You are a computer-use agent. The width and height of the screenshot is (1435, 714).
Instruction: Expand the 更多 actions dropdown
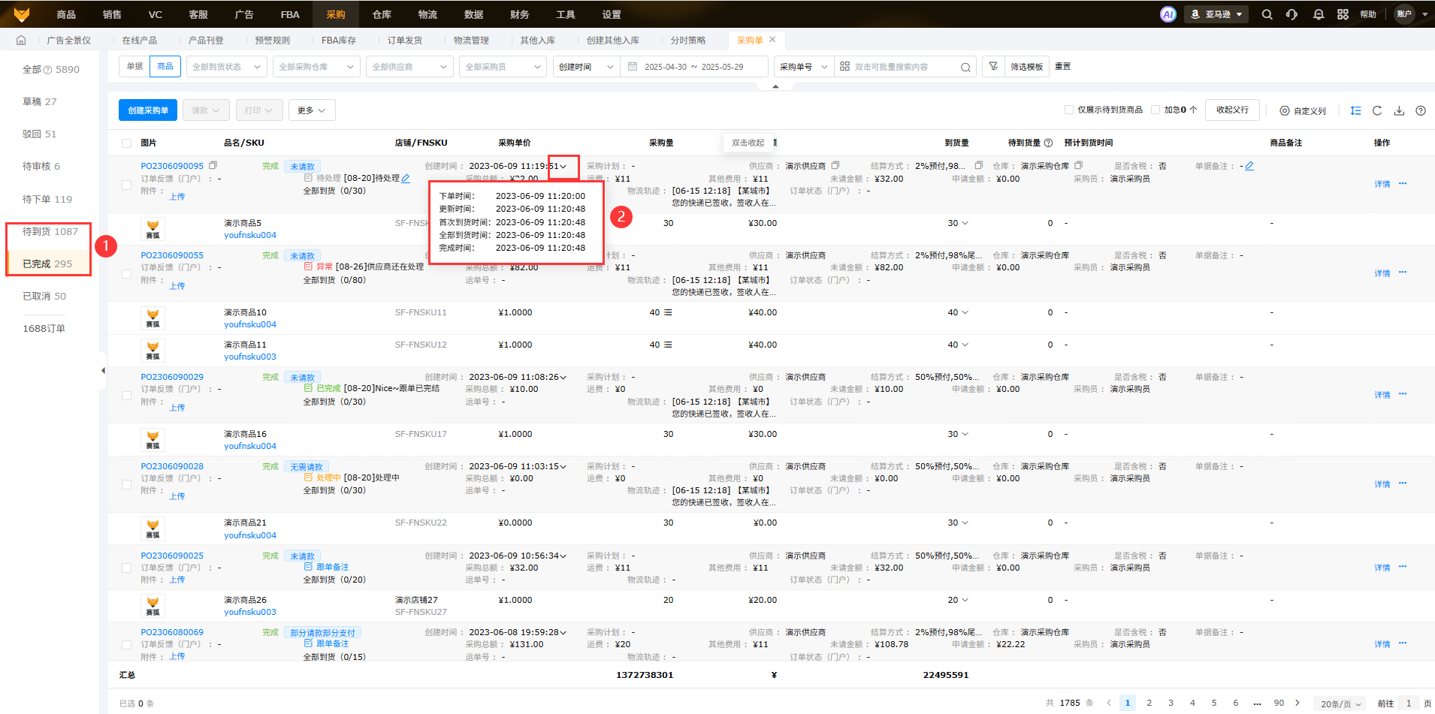pos(312,110)
